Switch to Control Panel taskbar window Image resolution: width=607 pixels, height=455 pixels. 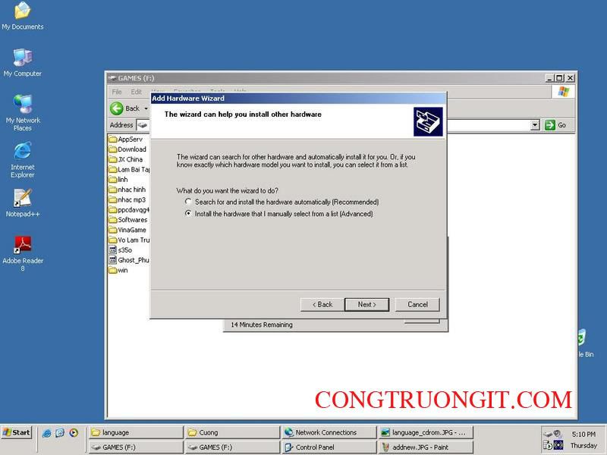pyautogui.click(x=329, y=447)
